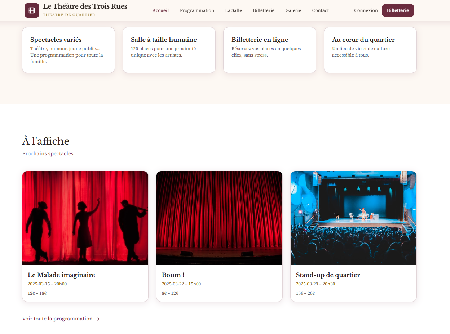Open the Accueil nav item
The width and height of the screenshot is (450, 334).
click(160, 10)
